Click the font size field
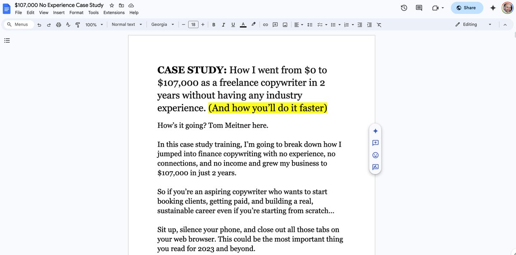Image resolution: width=516 pixels, height=255 pixels. [x=193, y=25]
